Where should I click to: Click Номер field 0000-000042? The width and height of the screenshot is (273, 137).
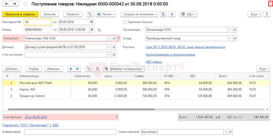tap(38, 30)
